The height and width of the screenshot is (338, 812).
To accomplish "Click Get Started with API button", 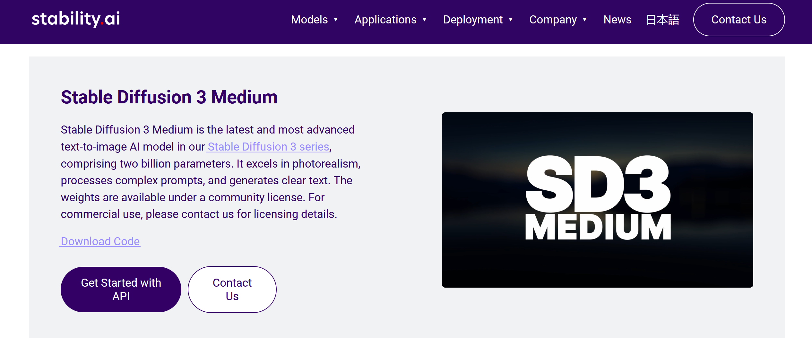I will (x=121, y=289).
